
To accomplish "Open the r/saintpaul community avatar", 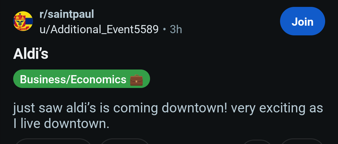I will click(23, 21).
